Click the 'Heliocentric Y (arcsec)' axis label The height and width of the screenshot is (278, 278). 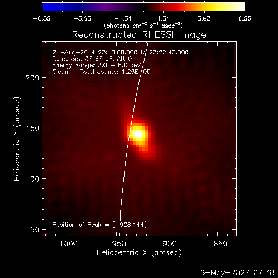tap(17, 139)
